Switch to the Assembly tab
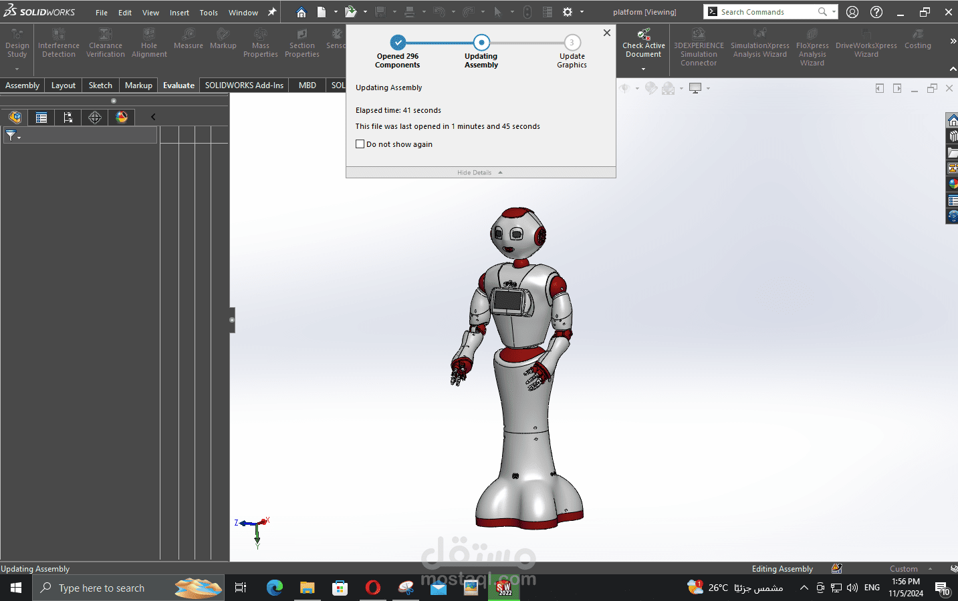The width and height of the screenshot is (958, 601). pos(23,85)
